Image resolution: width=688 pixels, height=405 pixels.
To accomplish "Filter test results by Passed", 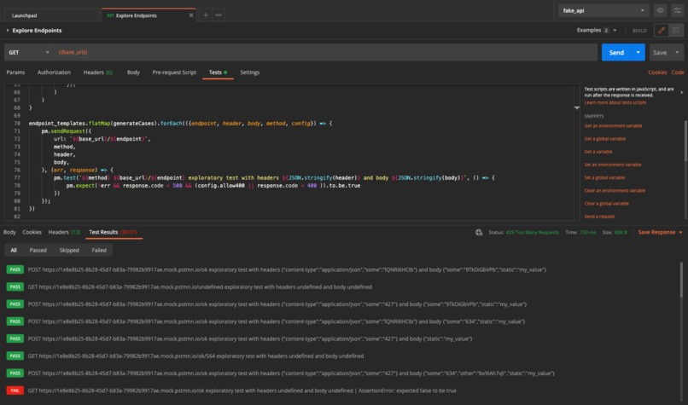I will point(38,251).
